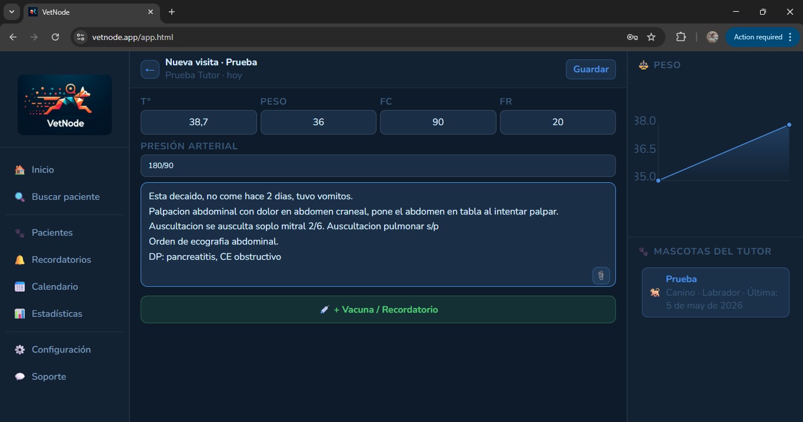Click the note line "Orden de ecografia abdominal."
The image size is (803, 422).
(x=214, y=242)
